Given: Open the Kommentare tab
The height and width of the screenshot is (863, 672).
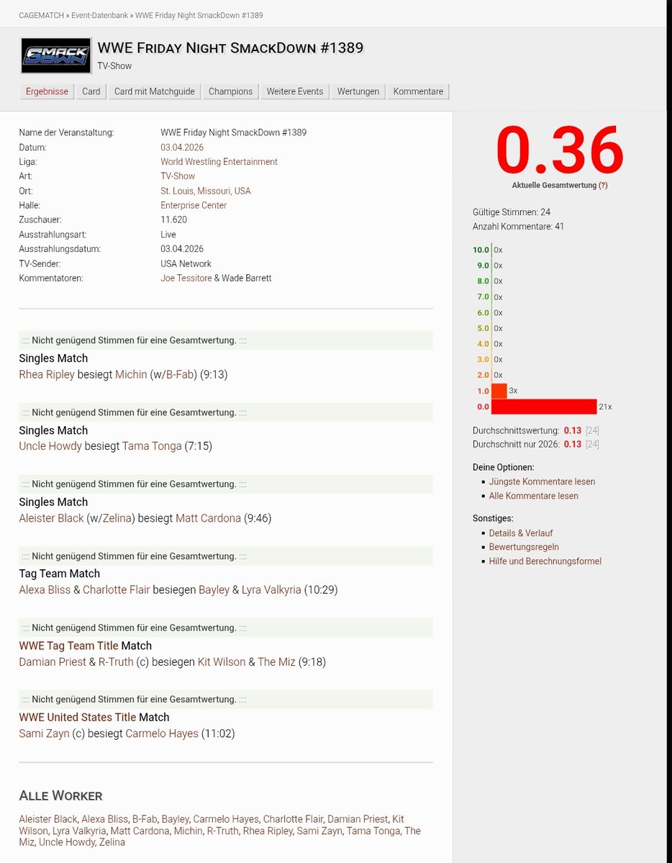Looking at the screenshot, I should point(418,91).
